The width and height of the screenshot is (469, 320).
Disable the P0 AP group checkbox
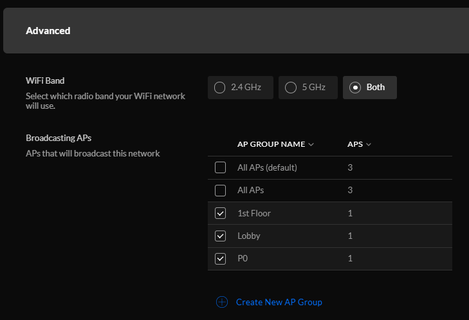tap(221, 258)
